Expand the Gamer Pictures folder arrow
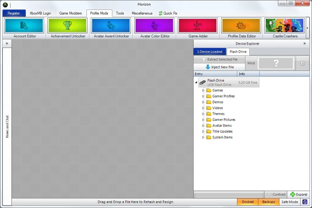The height and width of the screenshot is (208, 312). (x=203, y=120)
